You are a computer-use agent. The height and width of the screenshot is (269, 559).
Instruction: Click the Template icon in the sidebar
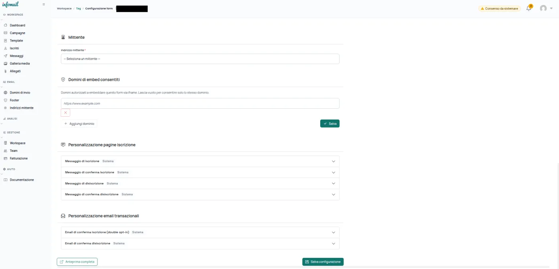tap(6, 40)
